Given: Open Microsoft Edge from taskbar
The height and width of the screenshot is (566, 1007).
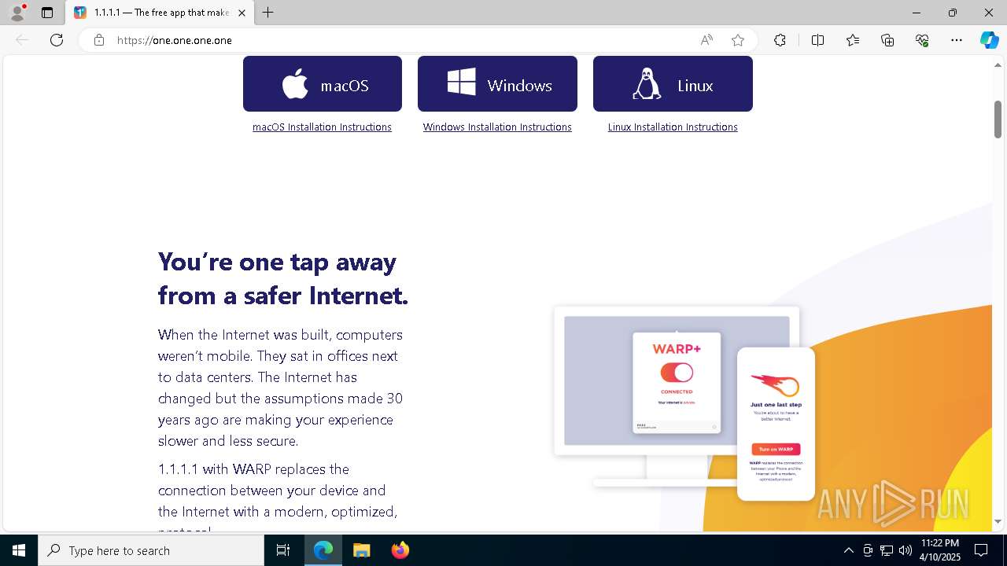Looking at the screenshot, I should [323, 550].
